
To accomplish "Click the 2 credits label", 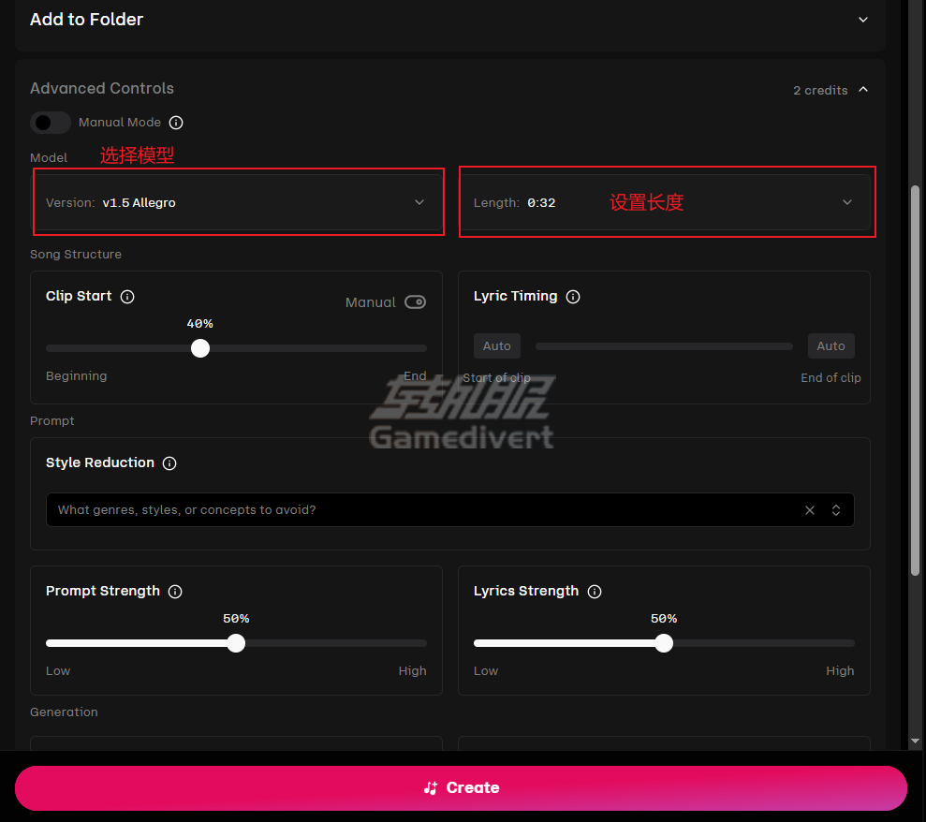I will pyautogui.click(x=820, y=91).
